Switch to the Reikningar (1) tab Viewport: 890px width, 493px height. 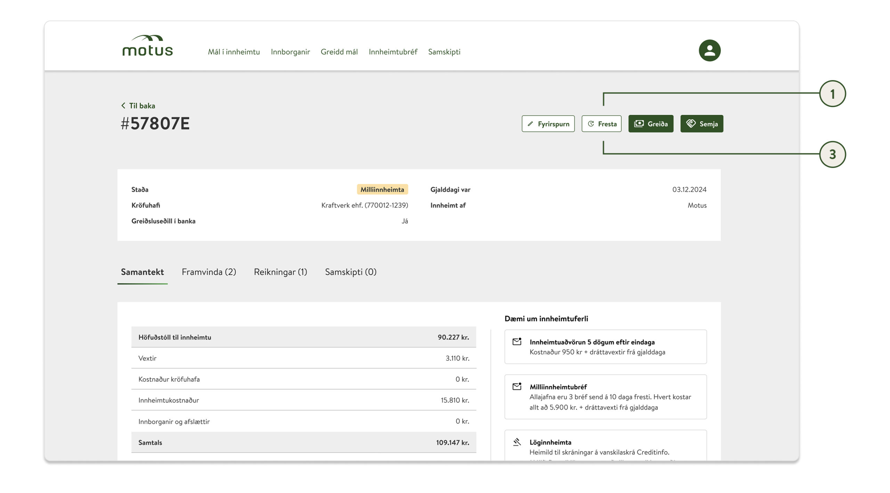point(280,272)
